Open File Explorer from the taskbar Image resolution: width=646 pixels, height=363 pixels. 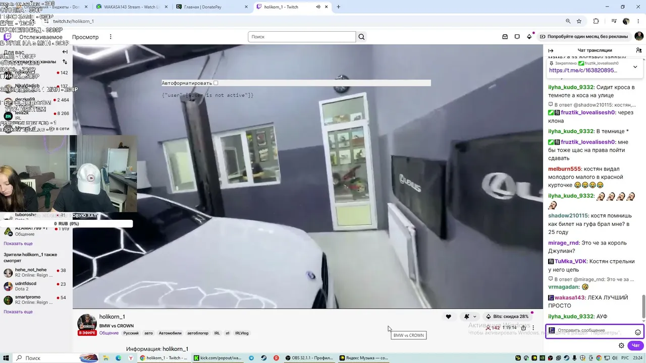[x=106, y=358]
